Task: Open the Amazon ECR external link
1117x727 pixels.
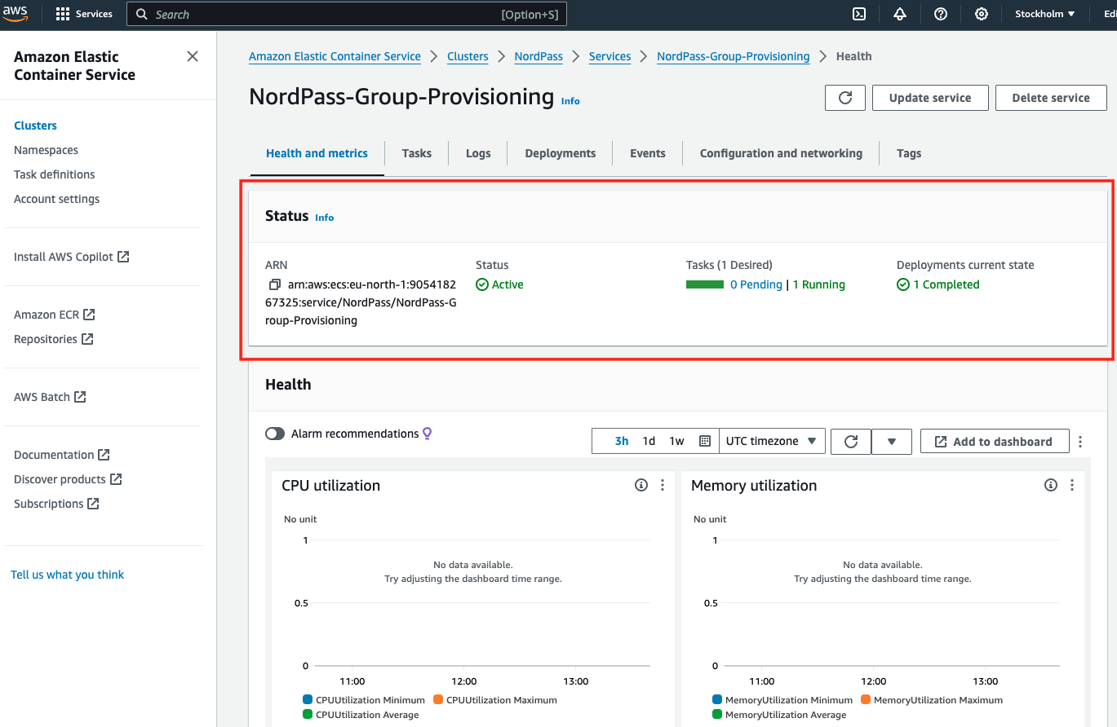Action: click(x=55, y=315)
